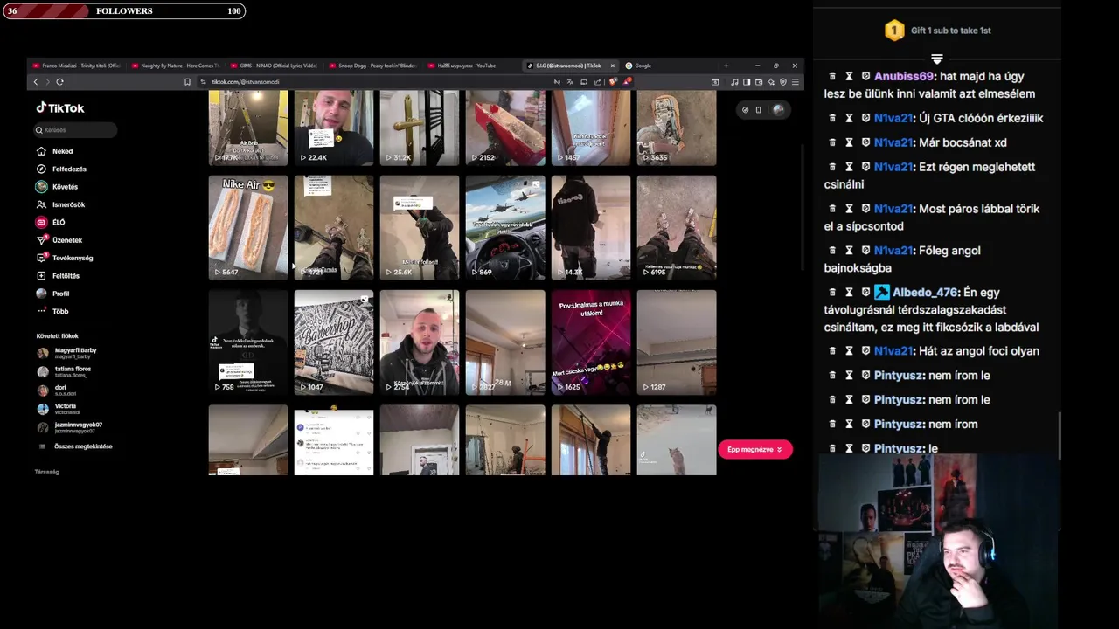Open Felfedezés explore page
Viewport: 1119px width, 629px height.
pyautogui.click(x=61, y=169)
